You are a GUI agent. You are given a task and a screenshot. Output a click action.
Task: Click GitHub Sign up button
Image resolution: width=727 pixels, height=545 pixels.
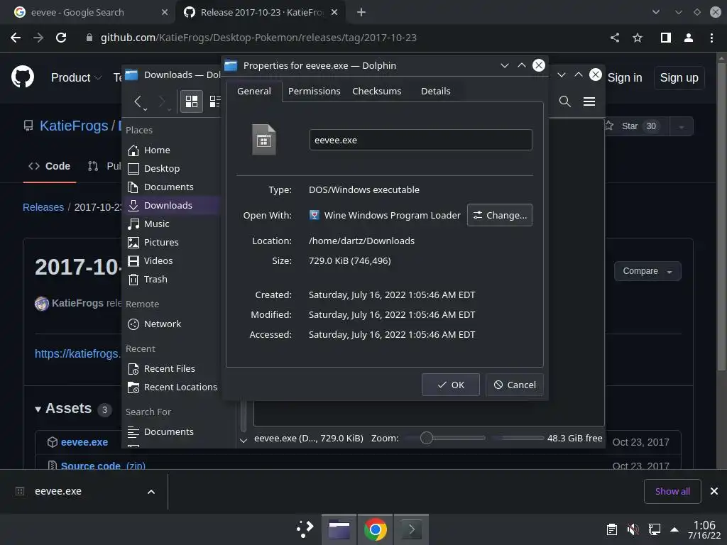pos(679,77)
